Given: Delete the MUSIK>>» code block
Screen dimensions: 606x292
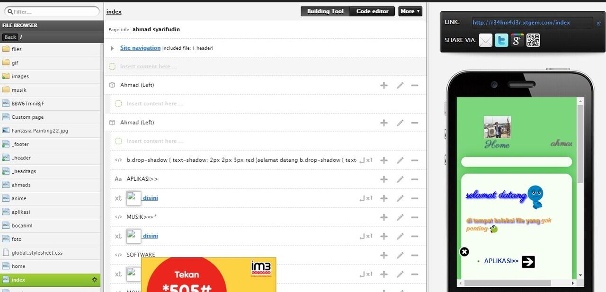Looking at the screenshot, I should (415, 217).
